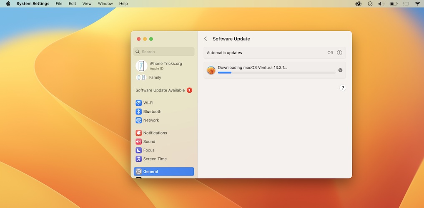424x208 pixels.
Task: Open the volume control in menu bar
Action: [381, 3]
